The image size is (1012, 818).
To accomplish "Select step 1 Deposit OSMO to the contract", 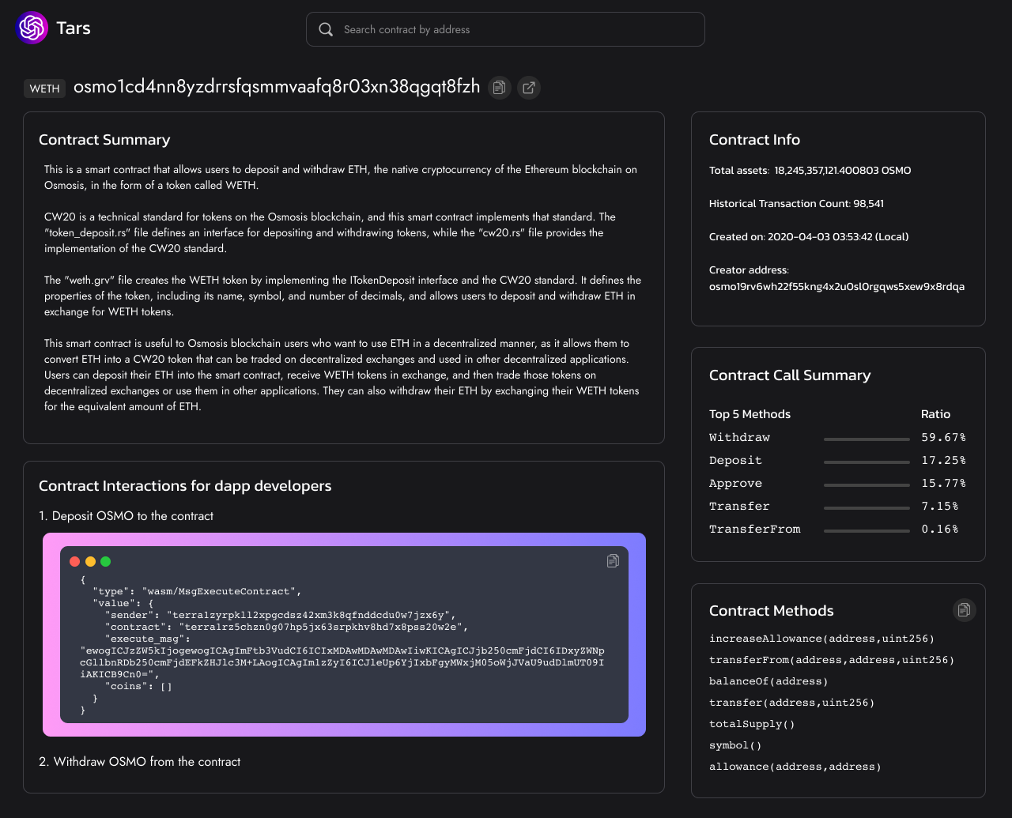I will [x=126, y=516].
